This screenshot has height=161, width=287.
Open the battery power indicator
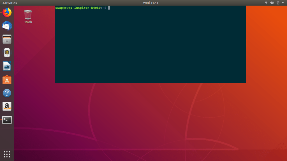click(278, 3)
